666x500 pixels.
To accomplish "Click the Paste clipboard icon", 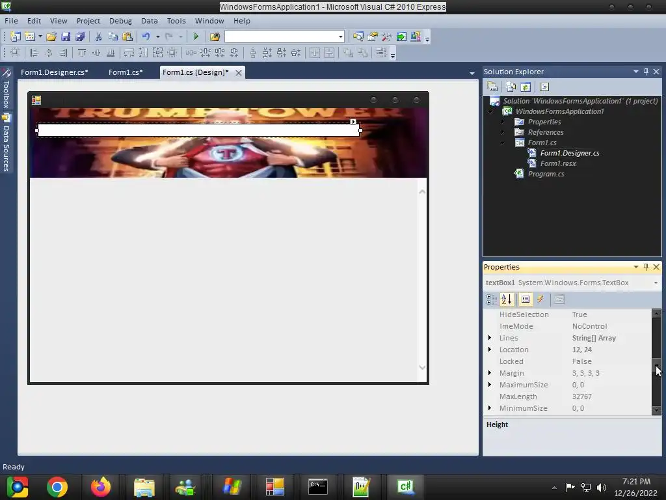I will click(x=127, y=36).
